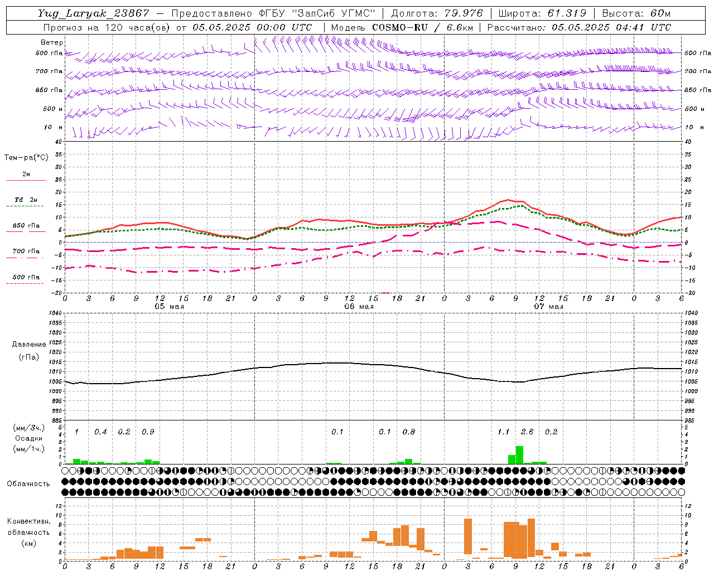The height and width of the screenshot is (571, 714).
Task: Click the 700 гПа entry in temperature legend
Action: tap(26, 251)
